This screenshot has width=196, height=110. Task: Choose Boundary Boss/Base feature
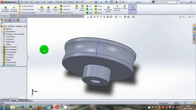click(x=27, y=13)
